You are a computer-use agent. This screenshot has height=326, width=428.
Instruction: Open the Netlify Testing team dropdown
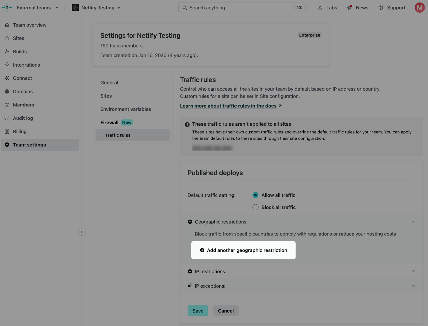(96, 8)
